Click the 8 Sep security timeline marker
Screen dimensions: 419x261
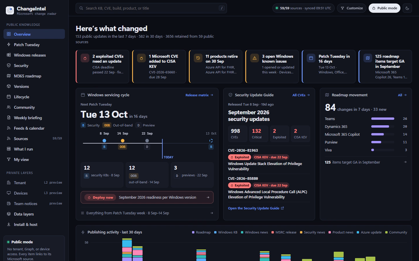[104, 141]
